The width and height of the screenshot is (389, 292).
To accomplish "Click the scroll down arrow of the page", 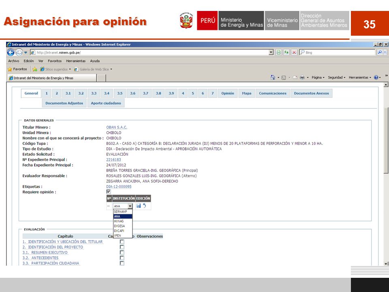I will point(386,264).
